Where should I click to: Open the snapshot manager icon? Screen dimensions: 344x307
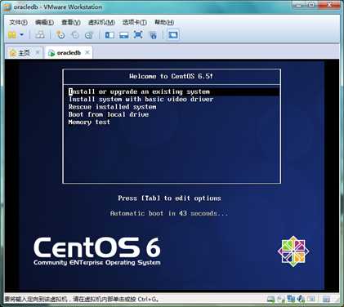[89, 35]
